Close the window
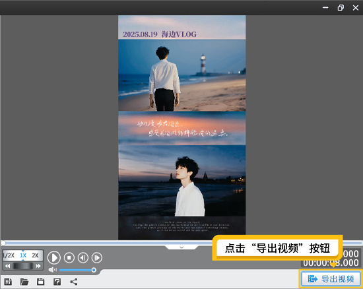363x289 pixels. click(x=356, y=8)
